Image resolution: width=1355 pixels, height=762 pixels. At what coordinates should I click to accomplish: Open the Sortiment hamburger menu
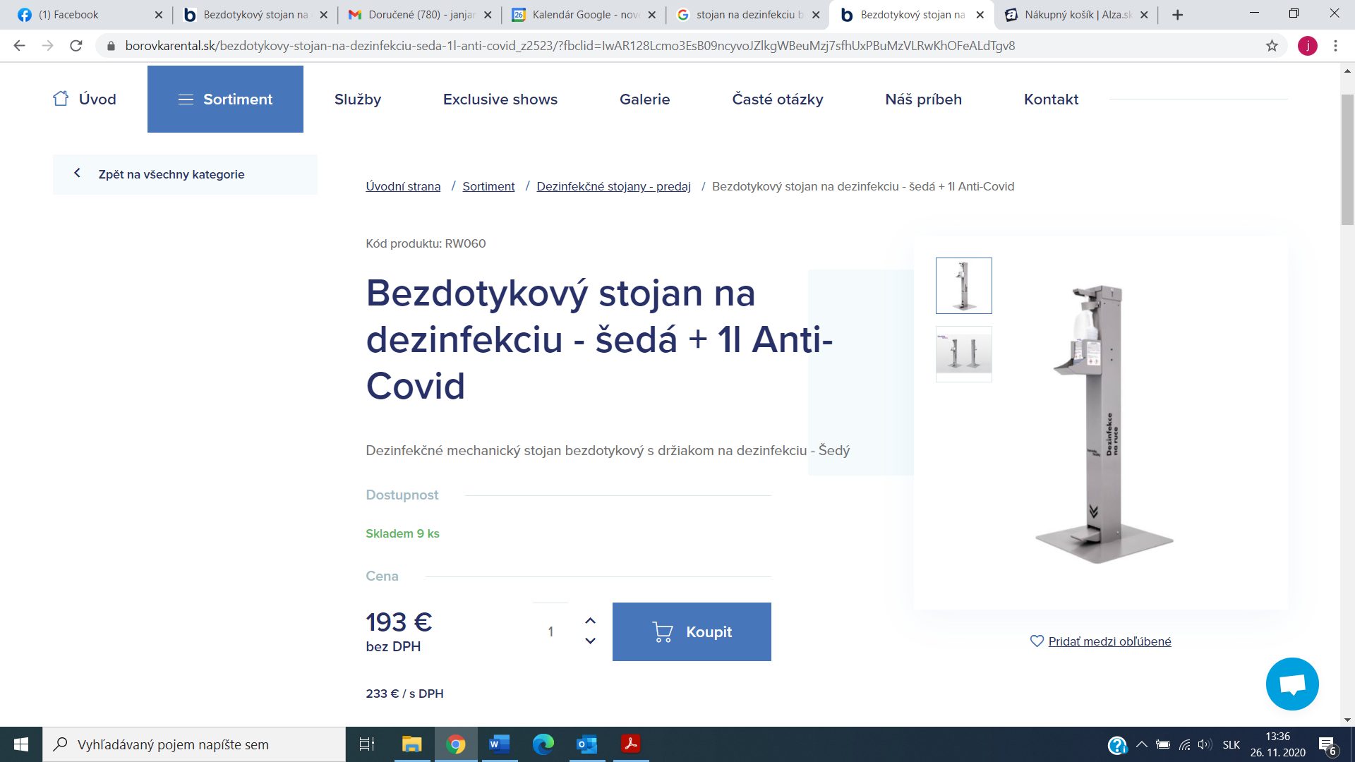pos(186,99)
